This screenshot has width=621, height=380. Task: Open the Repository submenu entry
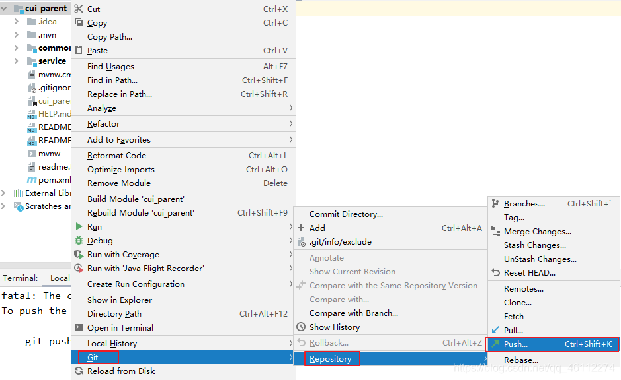point(390,359)
